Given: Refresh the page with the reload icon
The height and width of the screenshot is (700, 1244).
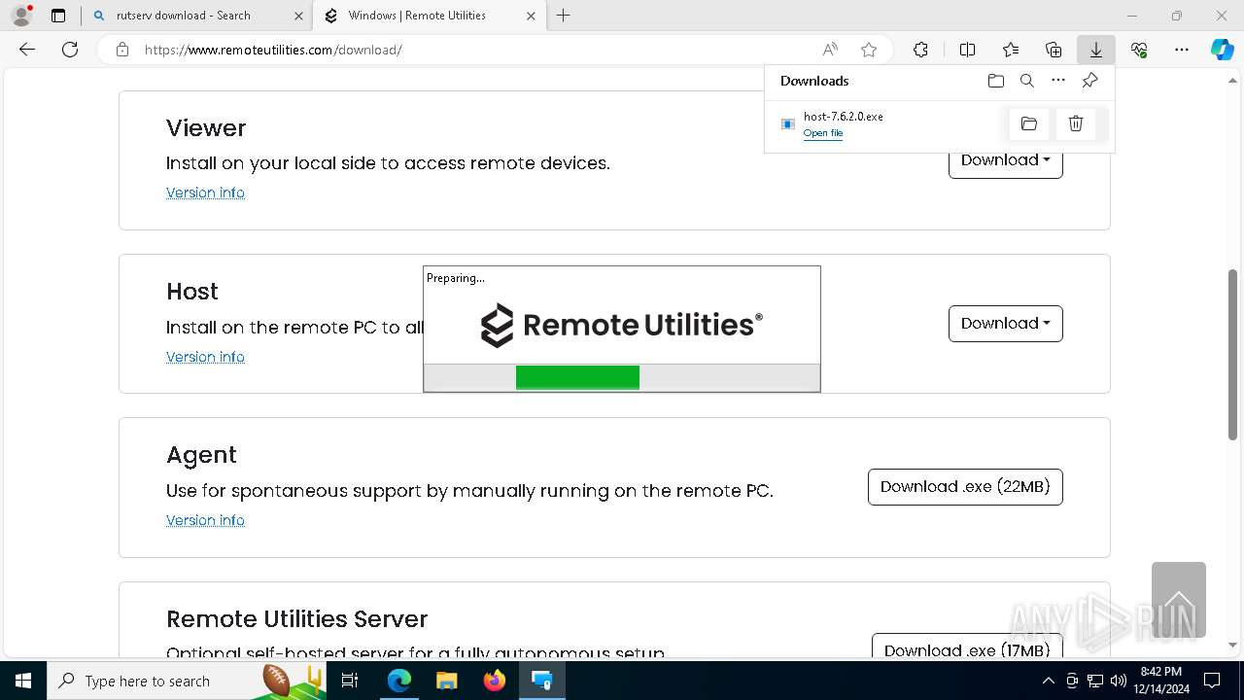Looking at the screenshot, I should click(70, 50).
